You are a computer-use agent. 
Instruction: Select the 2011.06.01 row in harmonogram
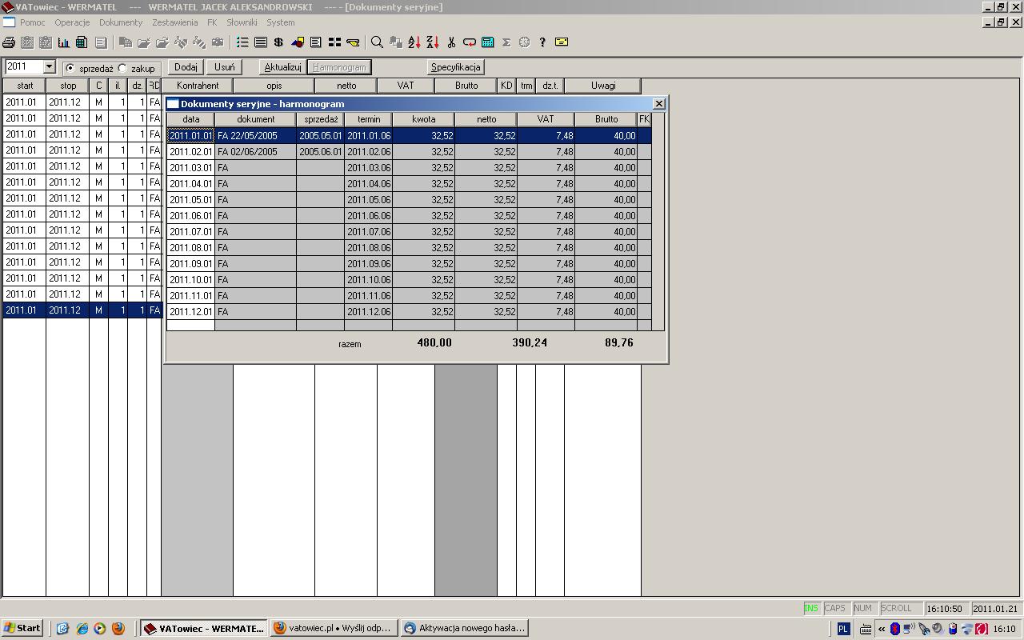point(191,216)
